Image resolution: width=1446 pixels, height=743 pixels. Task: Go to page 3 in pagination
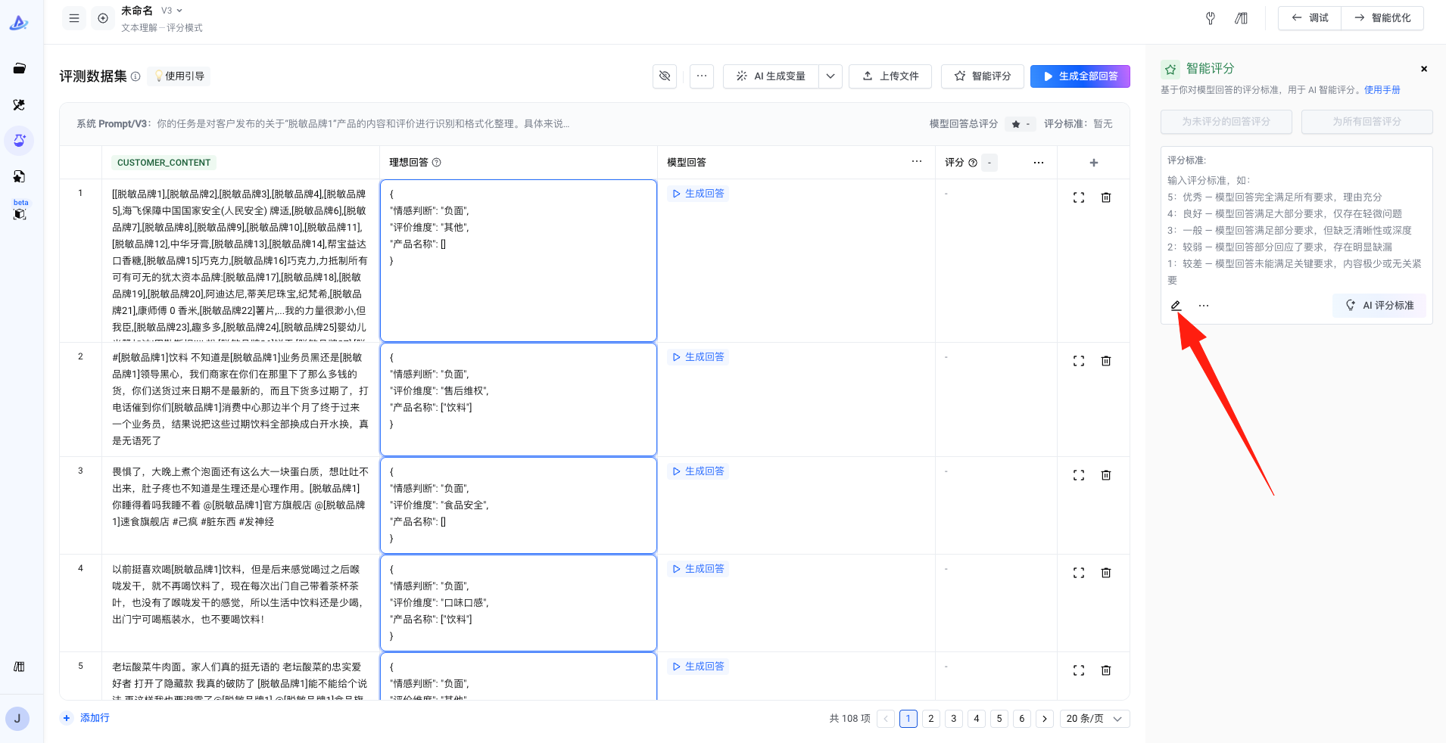tap(954, 719)
